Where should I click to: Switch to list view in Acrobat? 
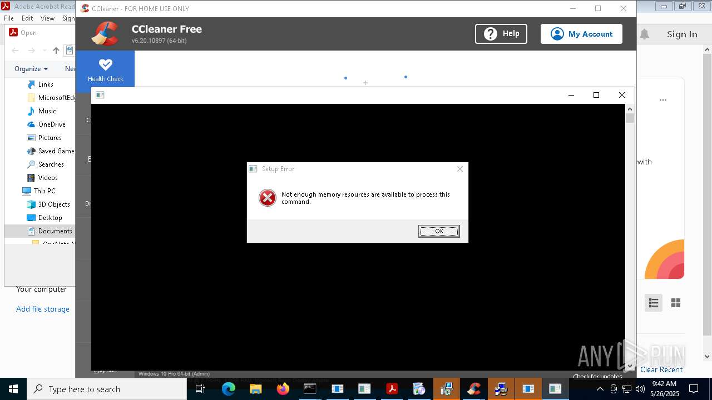click(x=654, y=303)
